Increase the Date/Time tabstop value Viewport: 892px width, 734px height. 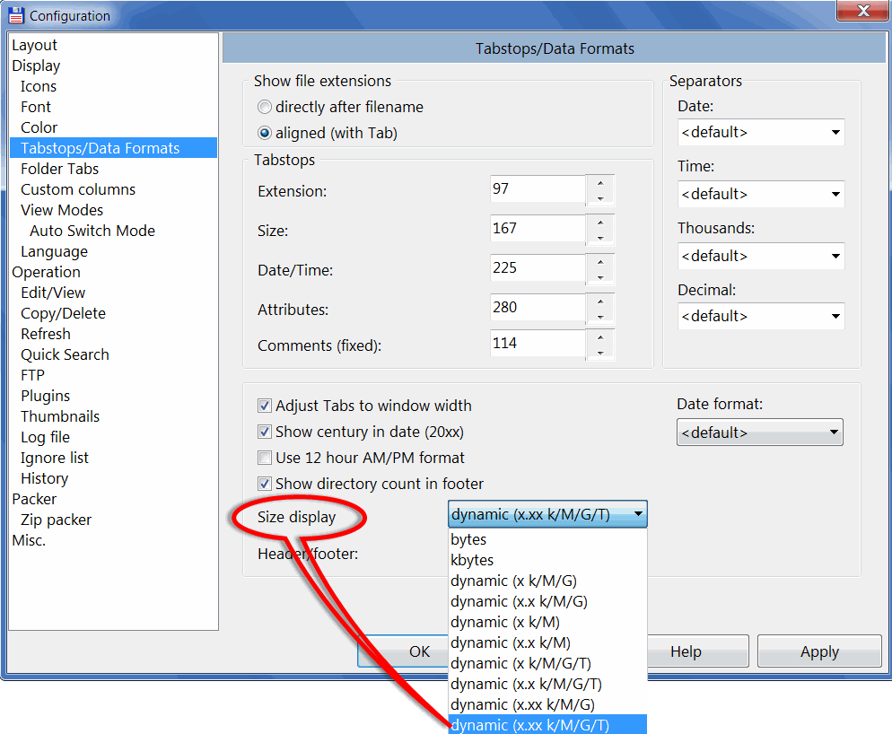599,261
